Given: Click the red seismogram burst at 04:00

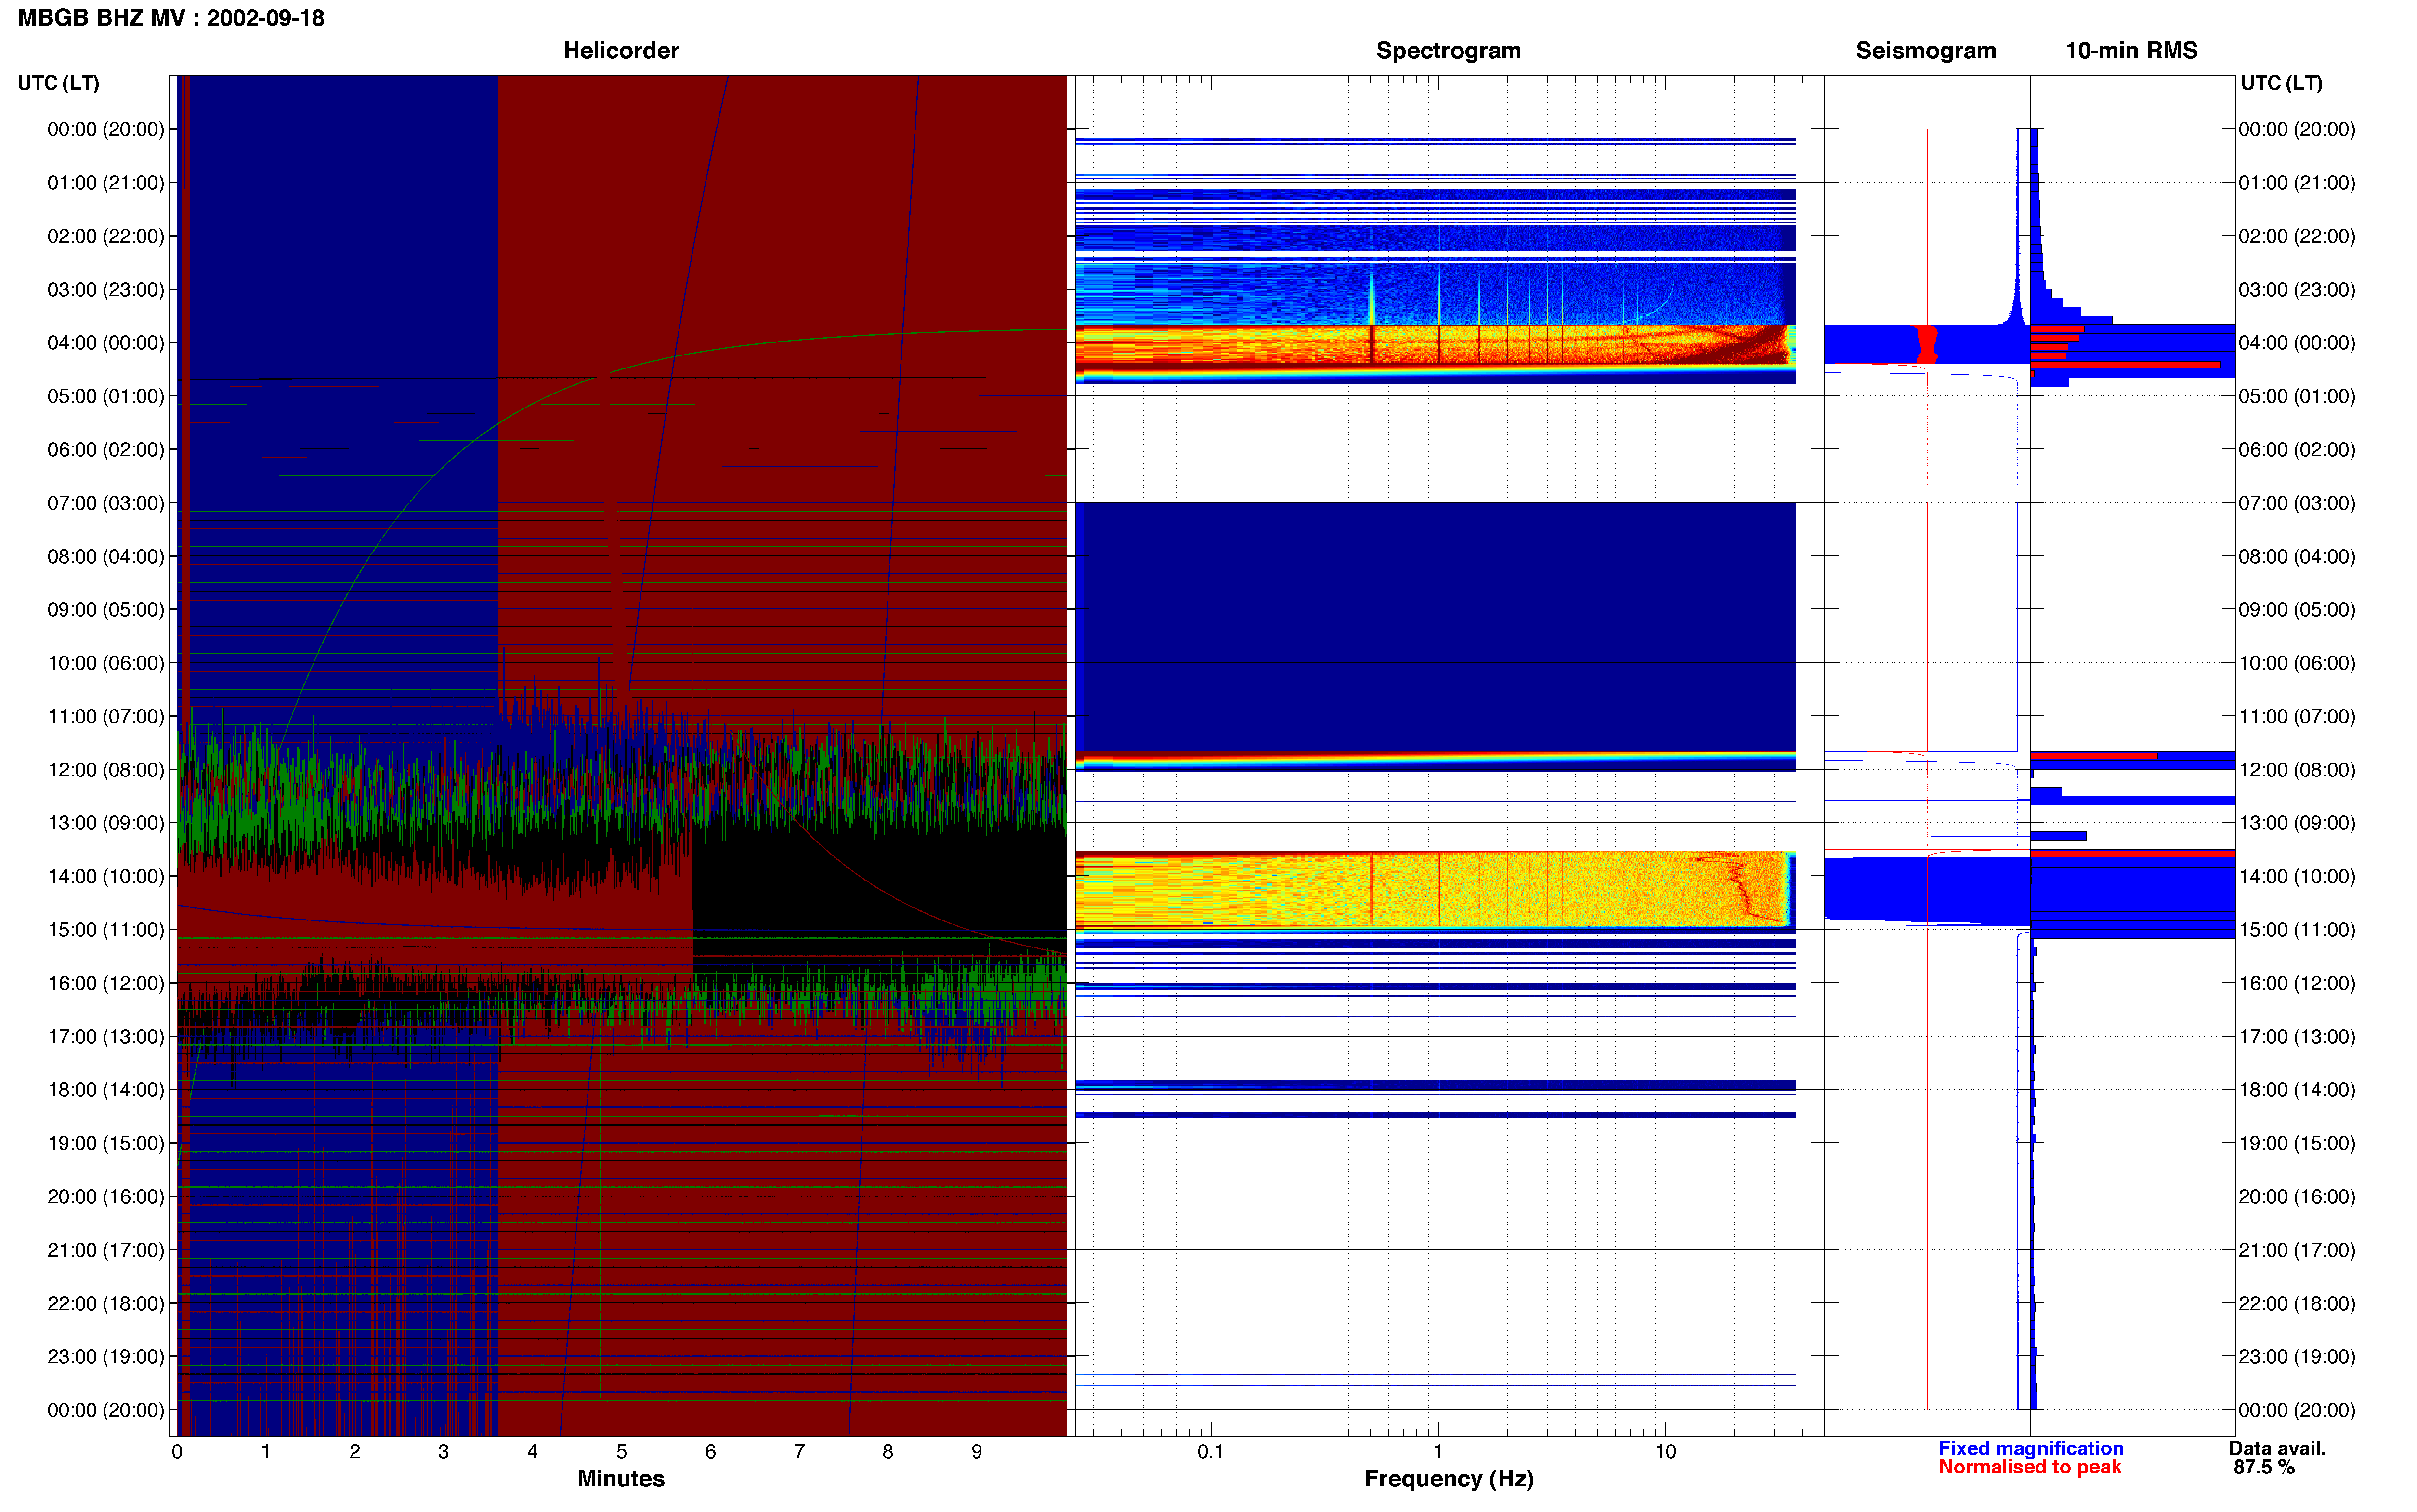Looking at the screenshot, I should 1926,344.
